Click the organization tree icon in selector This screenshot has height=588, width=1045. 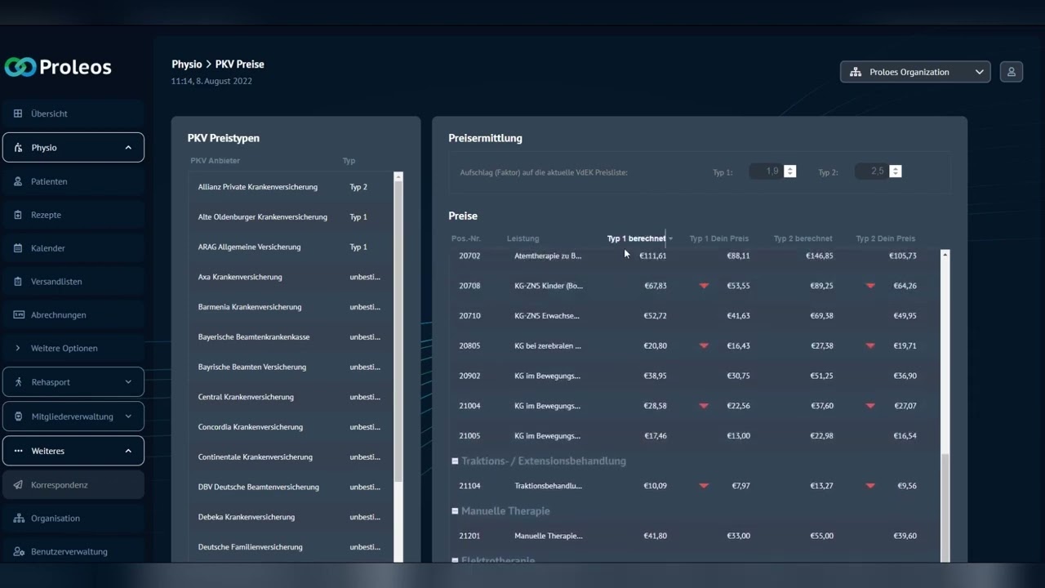(x=855, y=72)
